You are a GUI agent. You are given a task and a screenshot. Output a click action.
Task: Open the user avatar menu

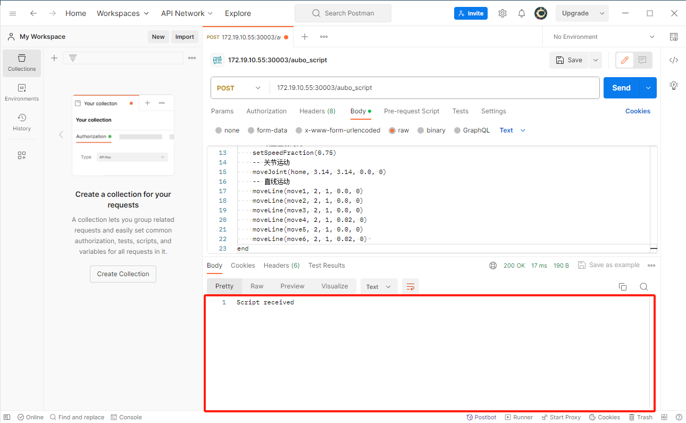coord(541,13)
